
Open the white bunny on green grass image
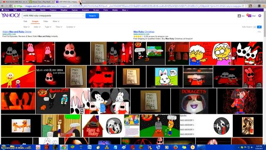[165, 77]
